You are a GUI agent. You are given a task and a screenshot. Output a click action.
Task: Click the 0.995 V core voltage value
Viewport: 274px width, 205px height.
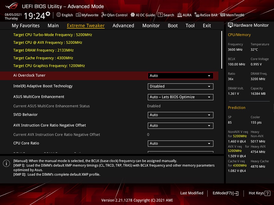click(256, 64)
